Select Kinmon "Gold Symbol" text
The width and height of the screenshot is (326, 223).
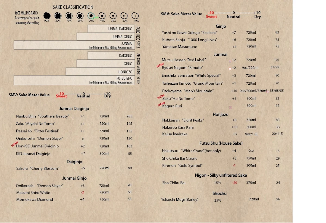183,165
